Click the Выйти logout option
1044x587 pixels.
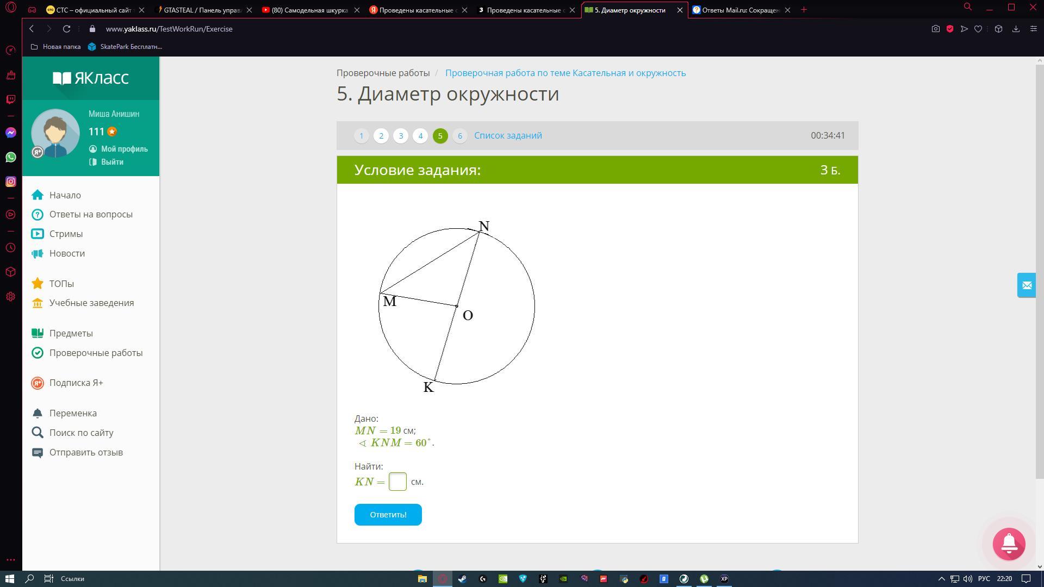(113, 161)
